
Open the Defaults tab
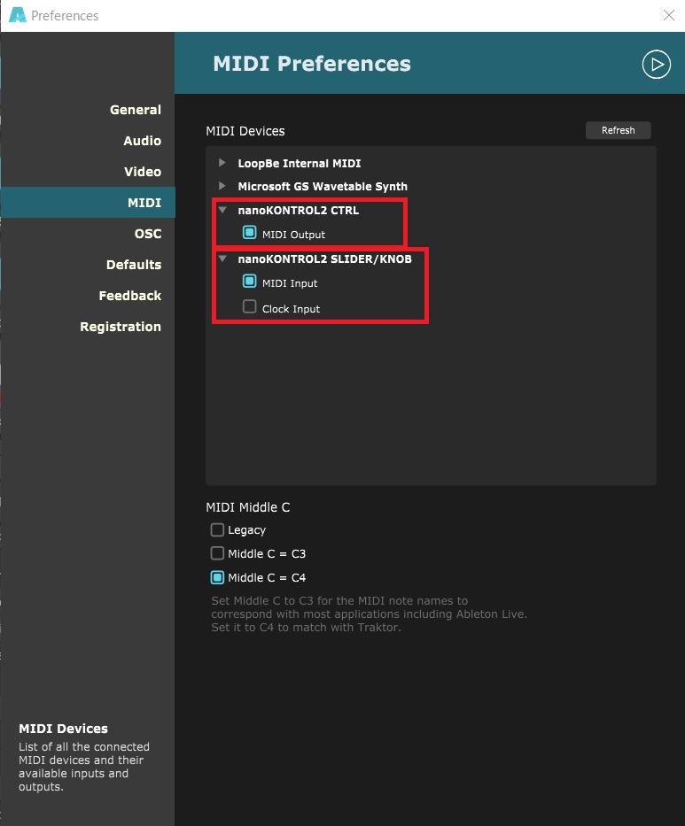[x=134, y=265]
